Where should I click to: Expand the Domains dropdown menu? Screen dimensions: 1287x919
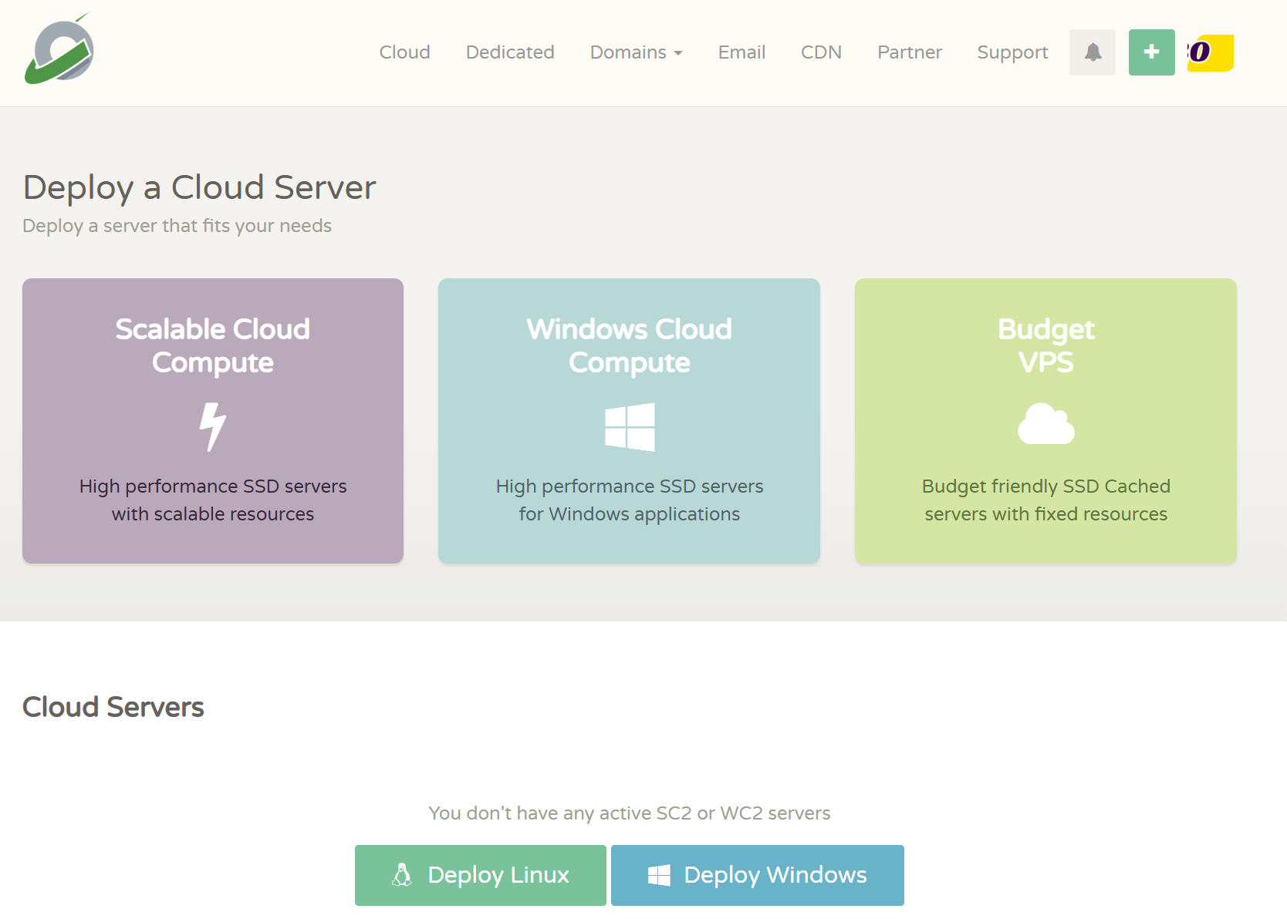(x=636, y=52)
